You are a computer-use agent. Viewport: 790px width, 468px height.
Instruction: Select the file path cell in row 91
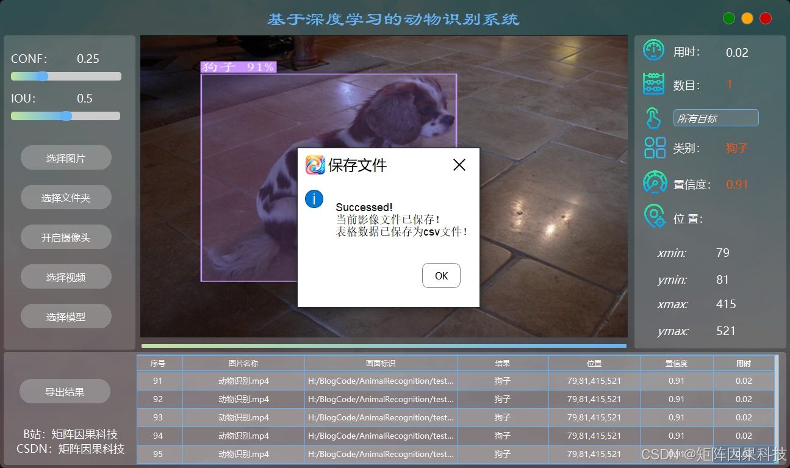tap(381, 381)
